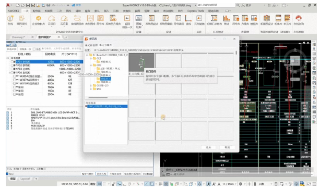Click the 连线 wiring L-shaped icon
This screenshot has height=192, width=320.
pos(188,19)
